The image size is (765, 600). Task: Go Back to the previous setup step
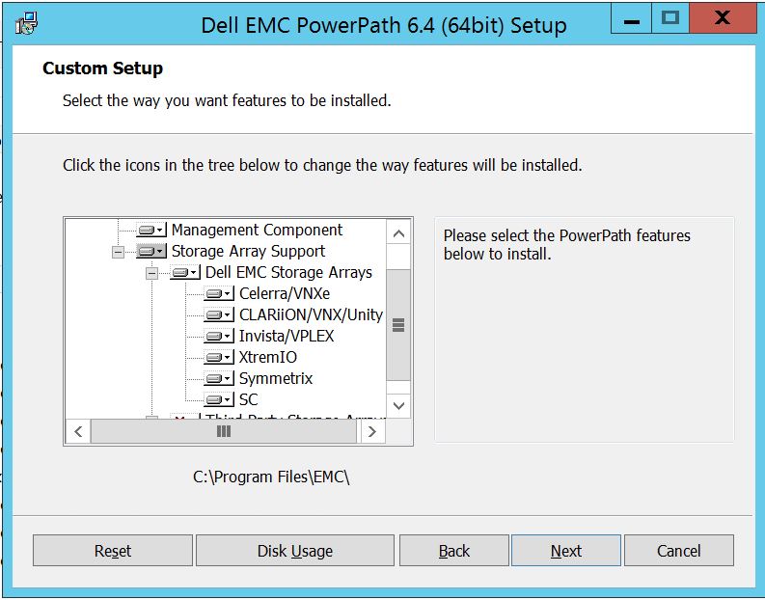click(453, 551)
